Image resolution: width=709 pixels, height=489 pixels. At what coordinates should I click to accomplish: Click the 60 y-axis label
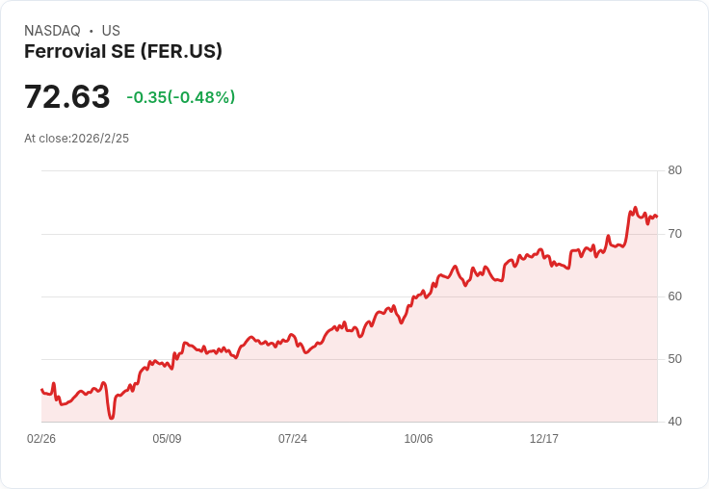pos(674,296)
